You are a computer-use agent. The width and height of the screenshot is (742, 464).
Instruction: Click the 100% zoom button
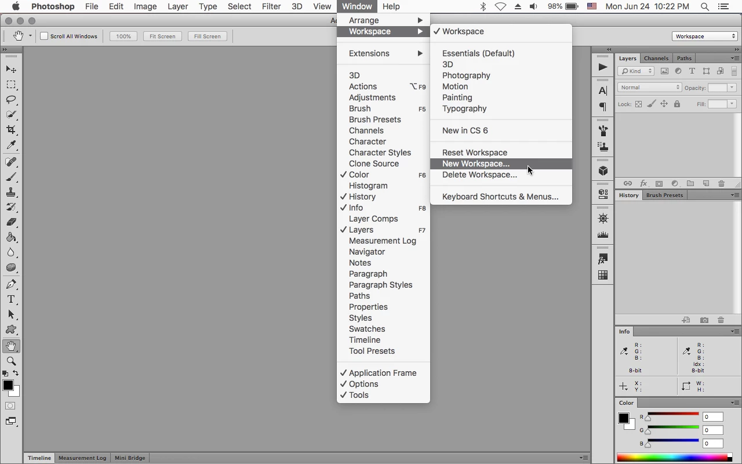point(123,36)
